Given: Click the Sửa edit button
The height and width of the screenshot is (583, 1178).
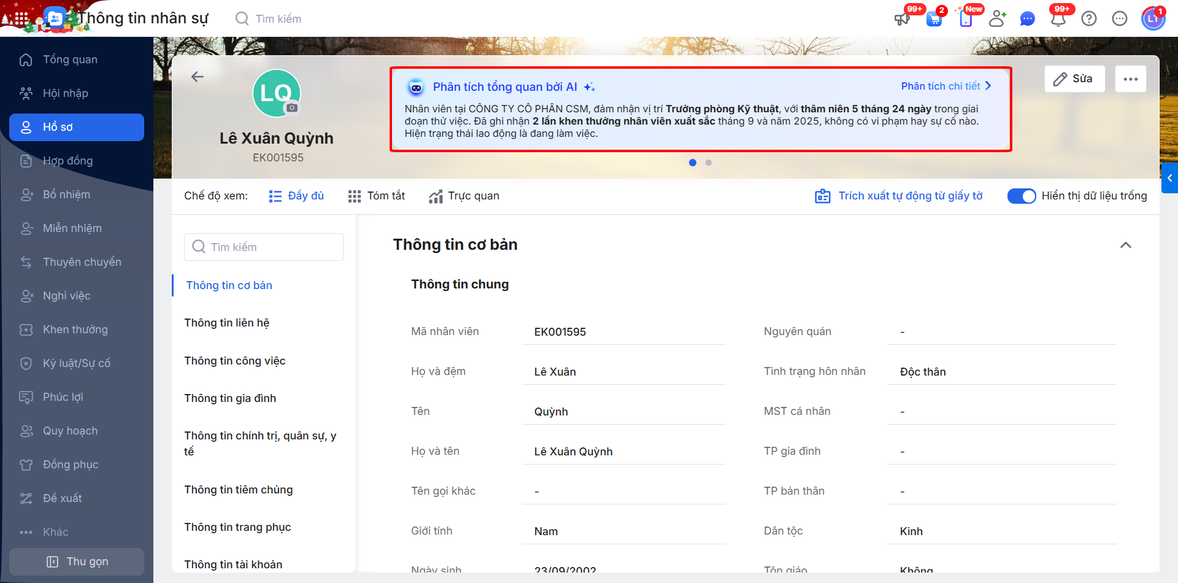Looking at the screenshot, I should tap(1074, 79).
